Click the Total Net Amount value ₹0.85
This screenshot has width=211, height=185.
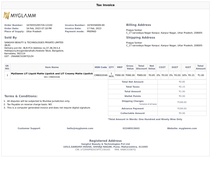182,82
